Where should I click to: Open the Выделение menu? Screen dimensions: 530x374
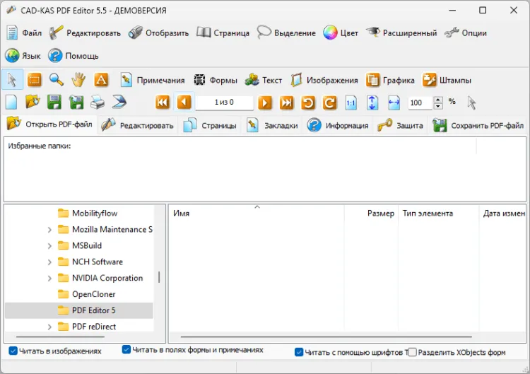[286, 33]
